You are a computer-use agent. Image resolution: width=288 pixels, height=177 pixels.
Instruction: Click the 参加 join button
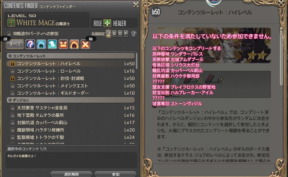(115, 174)
